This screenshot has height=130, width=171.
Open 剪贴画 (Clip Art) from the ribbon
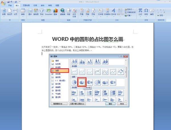click(x=36, y=12)
